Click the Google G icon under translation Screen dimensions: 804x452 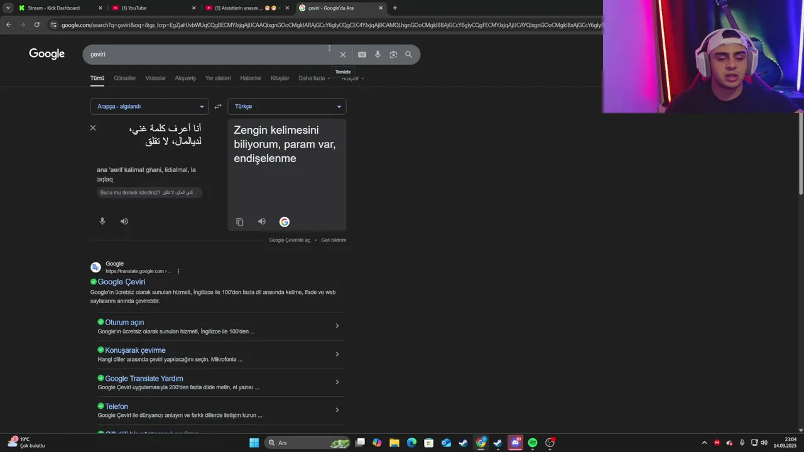point(285,222)
